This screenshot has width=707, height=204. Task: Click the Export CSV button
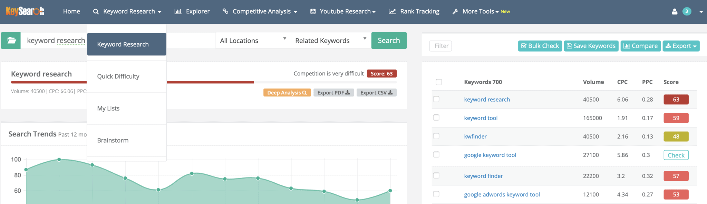coord(377,93)
